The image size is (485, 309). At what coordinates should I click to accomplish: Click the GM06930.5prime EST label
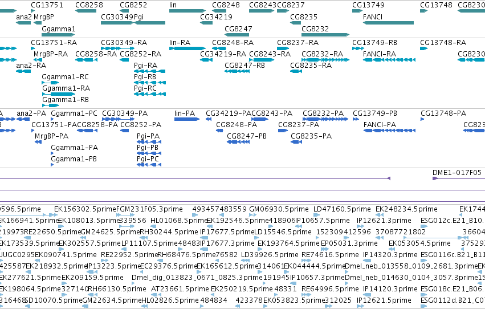279,209
